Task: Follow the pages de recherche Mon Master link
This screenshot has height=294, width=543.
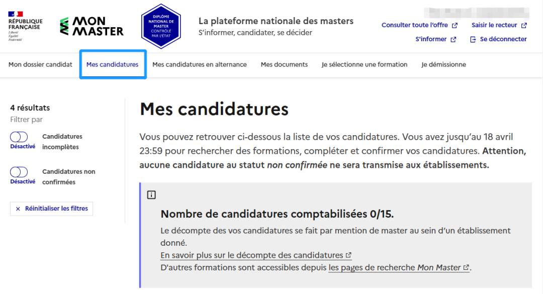Action: [x=399, y=268]
